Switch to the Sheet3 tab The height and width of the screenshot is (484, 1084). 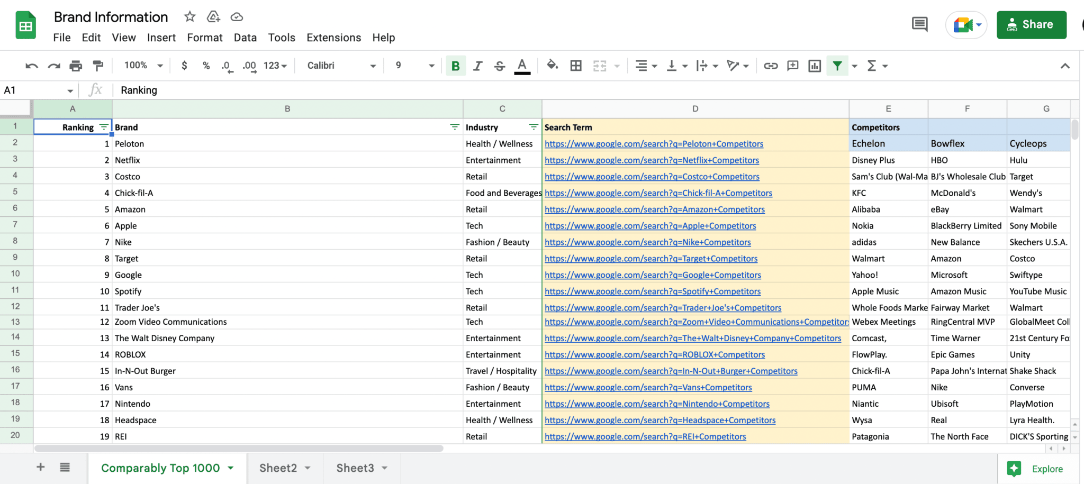[362, 468]
